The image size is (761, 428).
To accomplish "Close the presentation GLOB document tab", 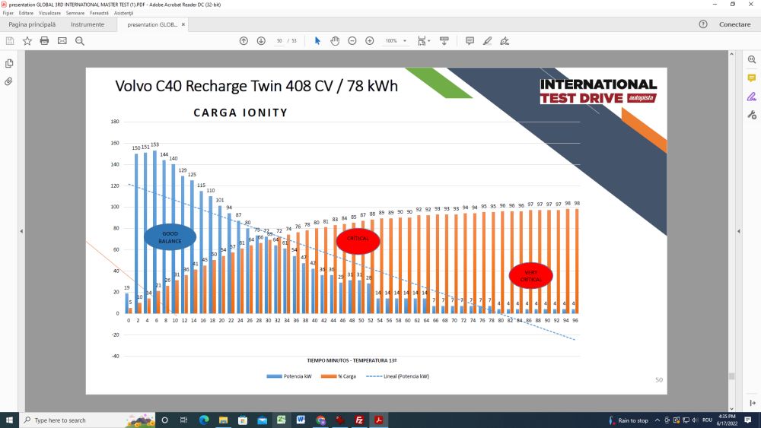I will pyautogui.click(x=183, y=24).
